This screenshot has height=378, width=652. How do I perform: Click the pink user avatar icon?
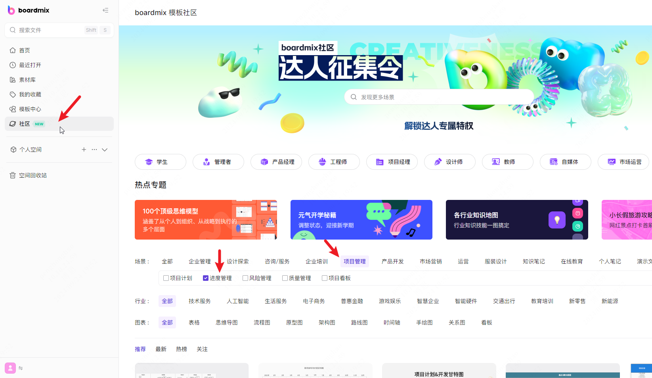(10, 368)
